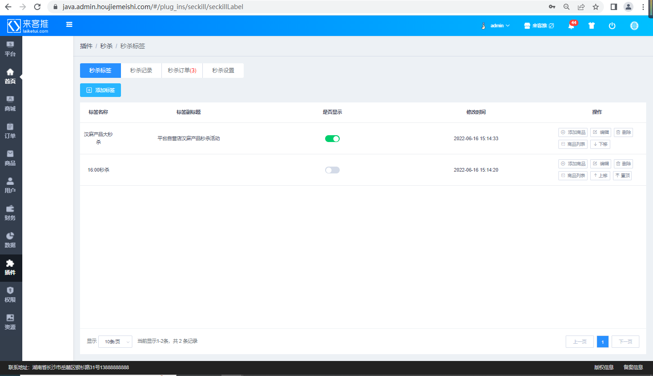This screenshot has width=653, height=376.
Task: Click 版权信息 in the footer
Action: (x=604, y=367)
